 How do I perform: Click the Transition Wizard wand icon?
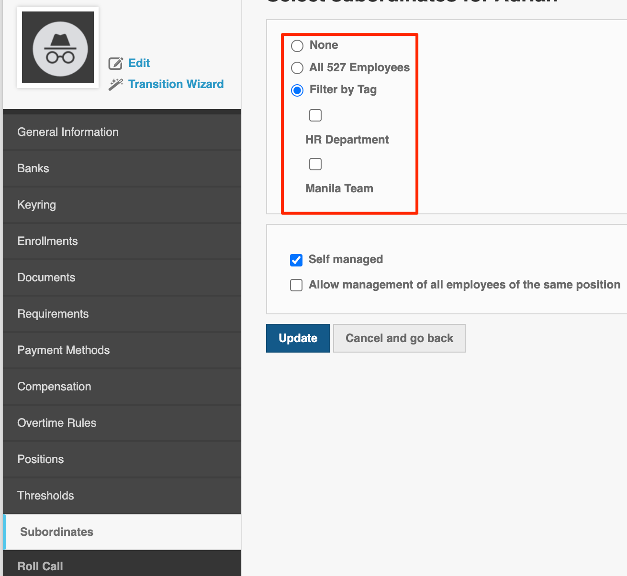pyautogui.click(x=115, y=85)
